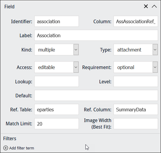Open the Type dropdown arrow

tap(155, 50)
